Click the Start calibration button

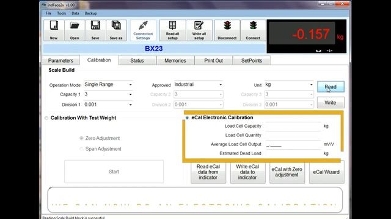click(x=114, y=172)
